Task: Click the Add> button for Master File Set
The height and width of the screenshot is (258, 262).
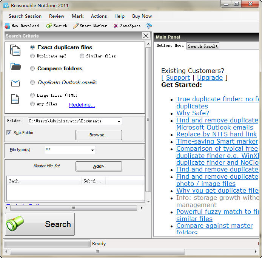Action: pyautogui.click(x=99, y=166)
